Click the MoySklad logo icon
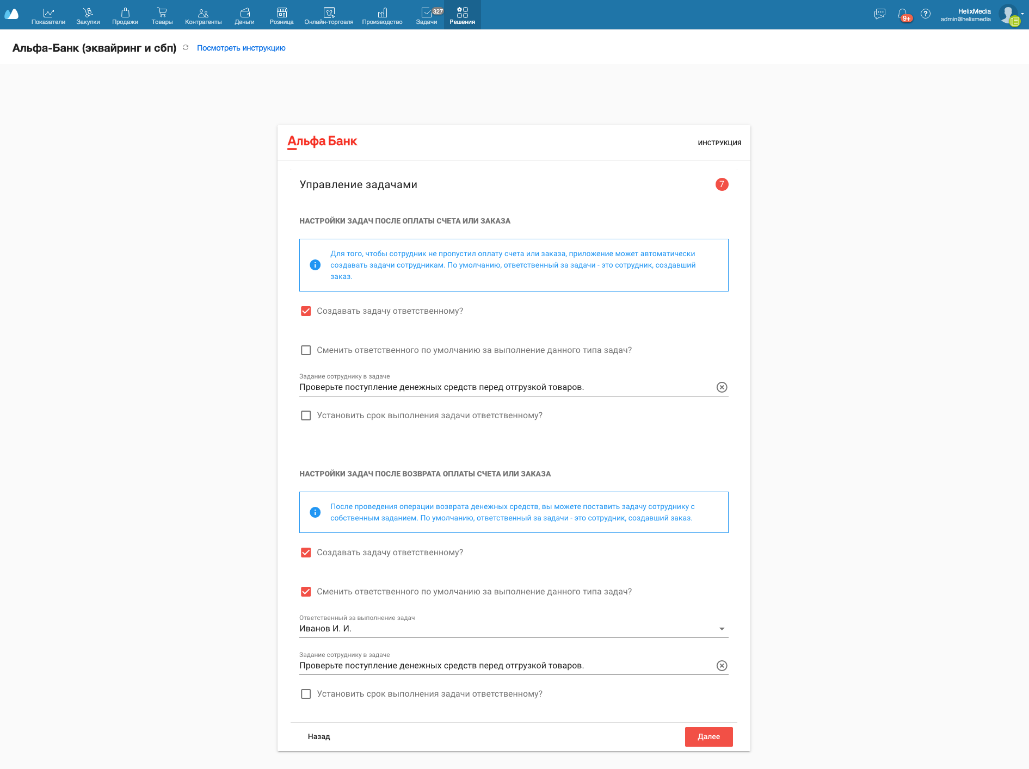The width and height of the screenshot is (1029, 769). (x=11, y=14)
